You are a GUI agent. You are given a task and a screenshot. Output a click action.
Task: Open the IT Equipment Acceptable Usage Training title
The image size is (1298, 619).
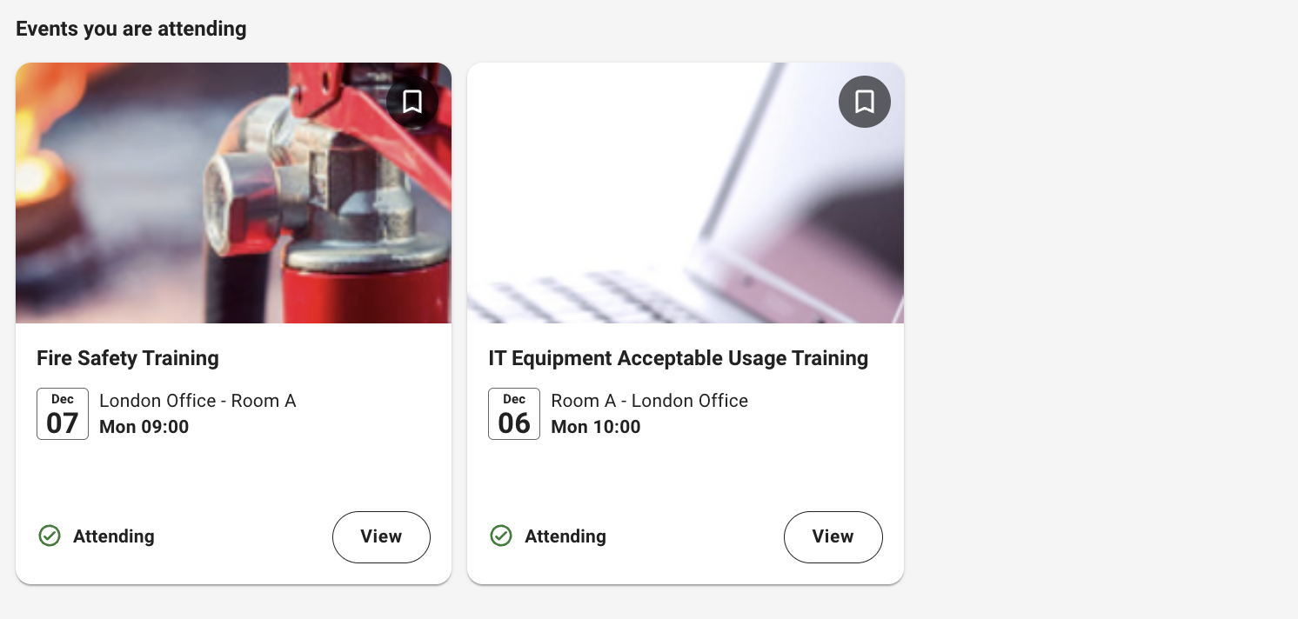click(x=678, y=358)
